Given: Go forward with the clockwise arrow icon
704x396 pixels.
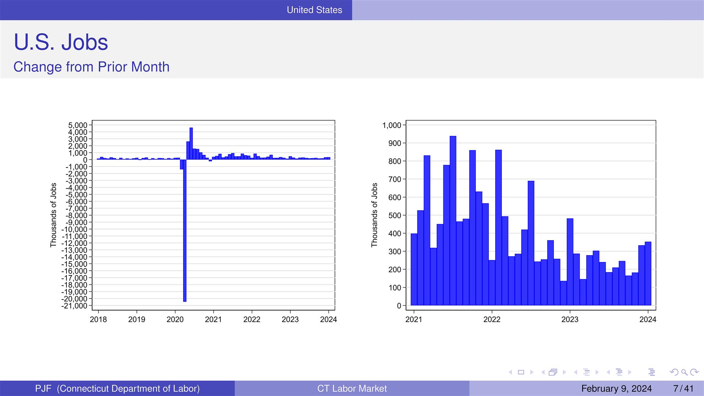Looking at the screenshot, I should [694, 372].
